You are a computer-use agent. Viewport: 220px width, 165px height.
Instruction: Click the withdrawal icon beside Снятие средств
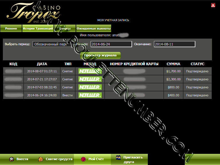point(41,159)
